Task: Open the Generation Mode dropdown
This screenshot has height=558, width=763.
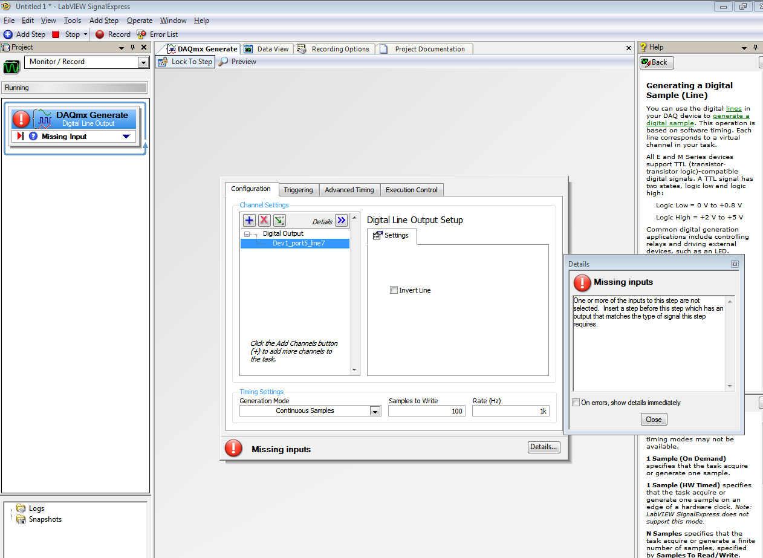Action: click(x=375, y=411)
